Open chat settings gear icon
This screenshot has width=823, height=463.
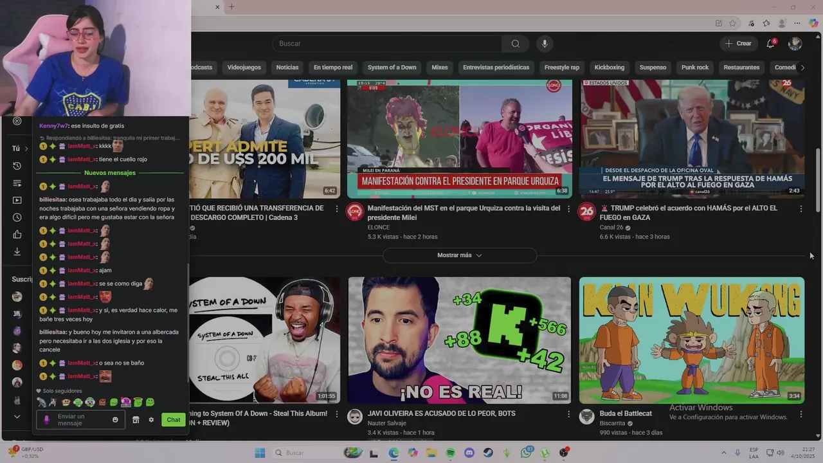tap(151, 420)
